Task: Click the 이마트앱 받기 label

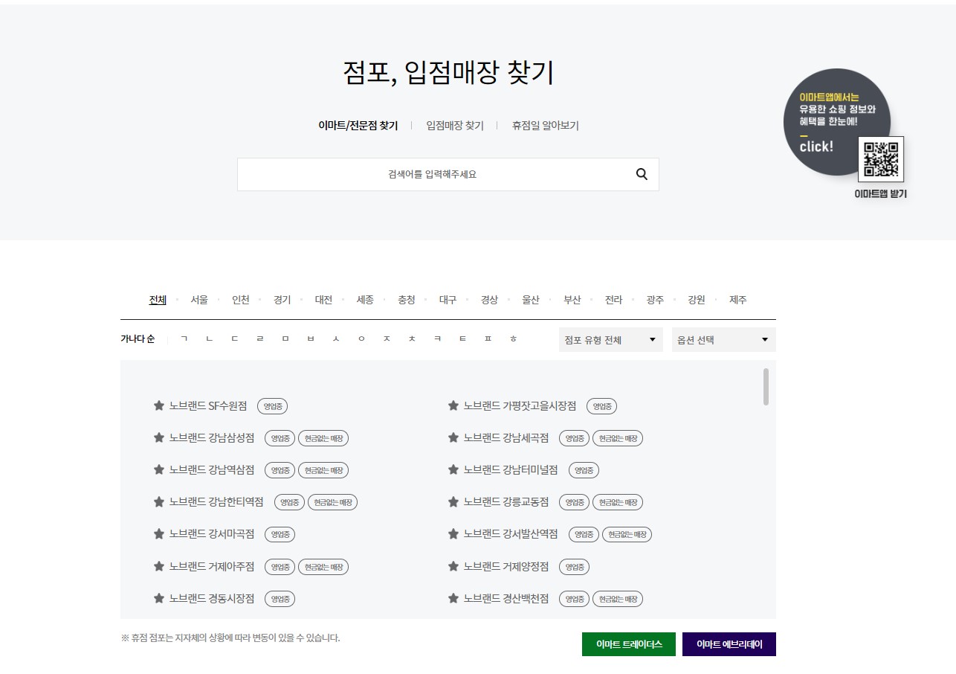Action: point(881,194)
